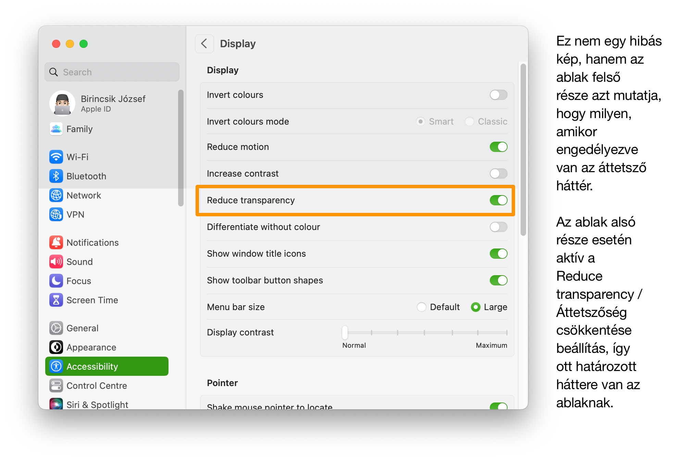Click the Reduce transparency label

[x=251, y=200]
